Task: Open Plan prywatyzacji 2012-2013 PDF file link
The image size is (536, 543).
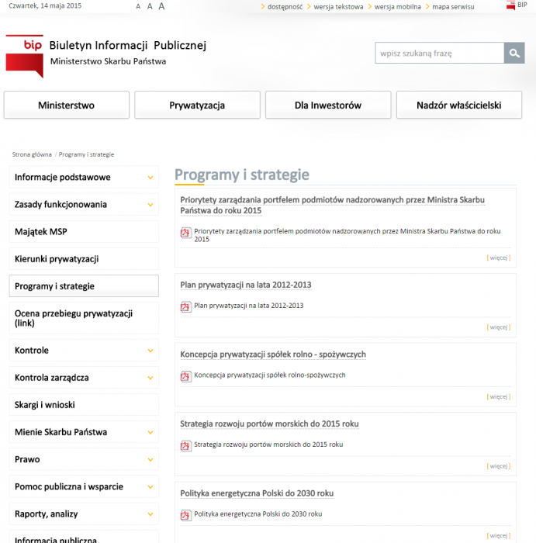Action: [249, 306]
